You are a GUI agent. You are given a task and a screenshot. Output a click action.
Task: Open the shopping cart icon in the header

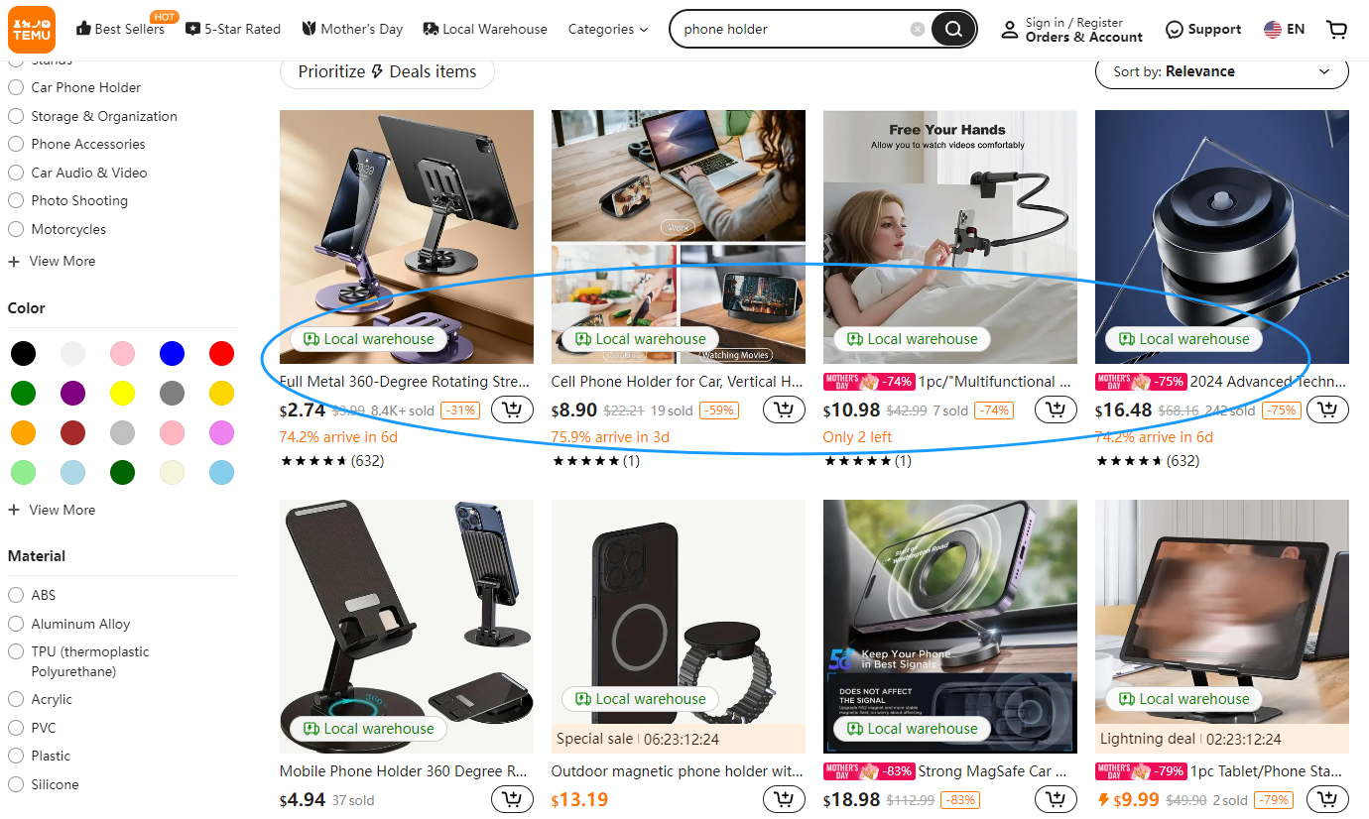click(1336, 30)
